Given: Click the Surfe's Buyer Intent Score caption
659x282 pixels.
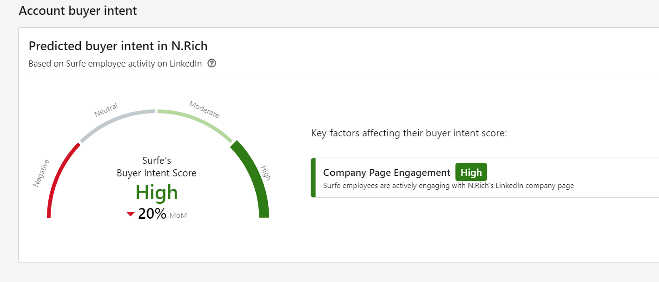Looking at the screenshot, I should 157,167.
